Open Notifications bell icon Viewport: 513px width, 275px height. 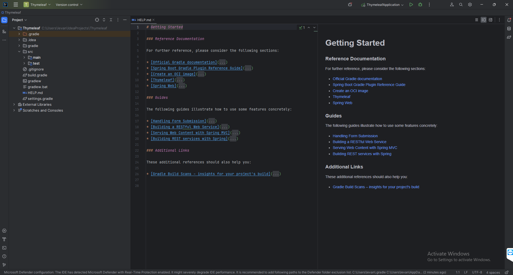[509, 20]
